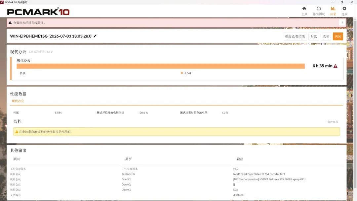Image resolution: width=357 pixels, height=201 pixels.
Task: View result online (在线查看结果)
Action: click(x=295, y=36)
